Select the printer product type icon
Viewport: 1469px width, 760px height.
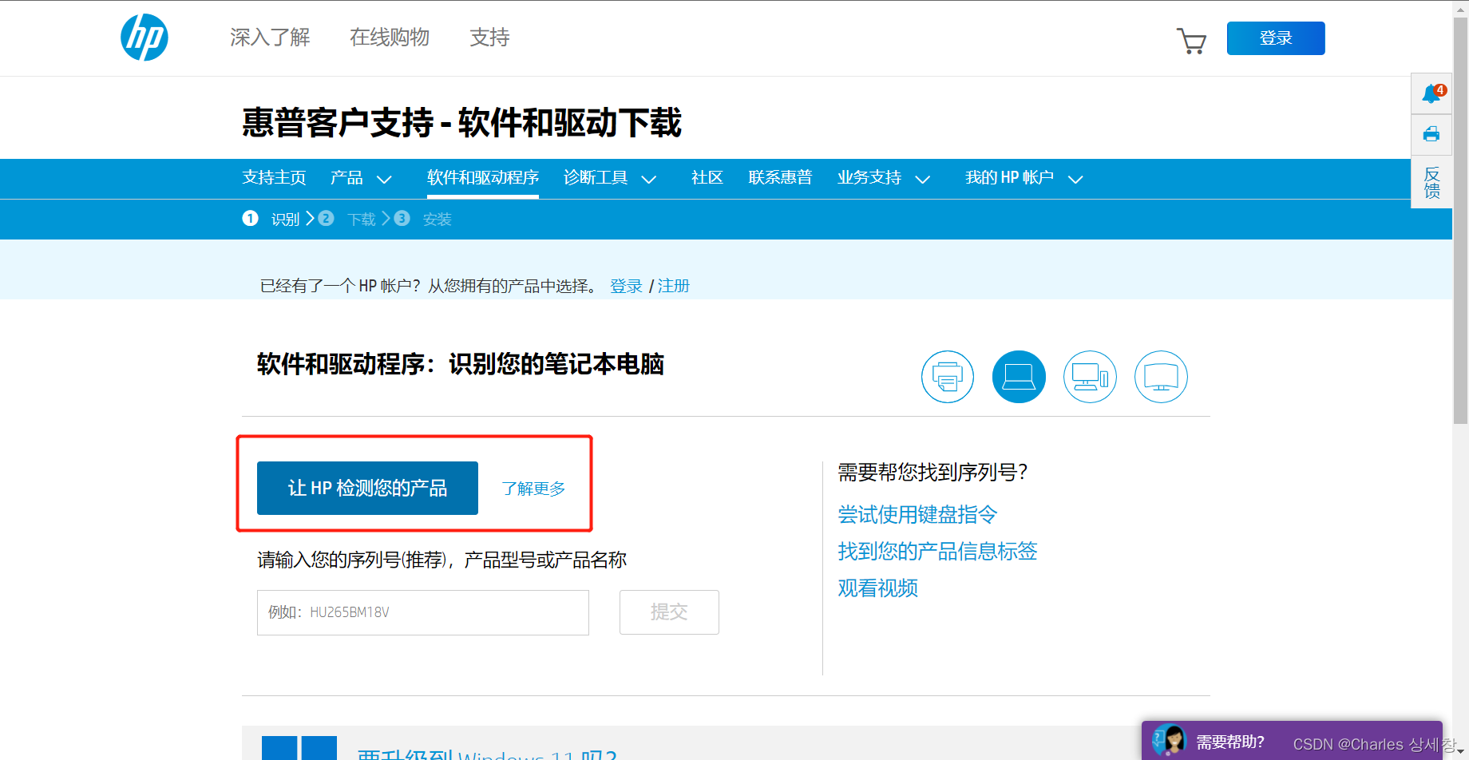click(x=948, y=377)
